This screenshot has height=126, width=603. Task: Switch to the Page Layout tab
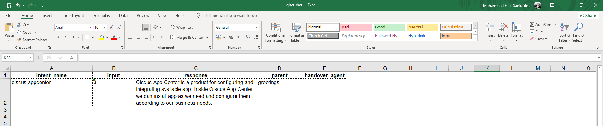(73, 16)
